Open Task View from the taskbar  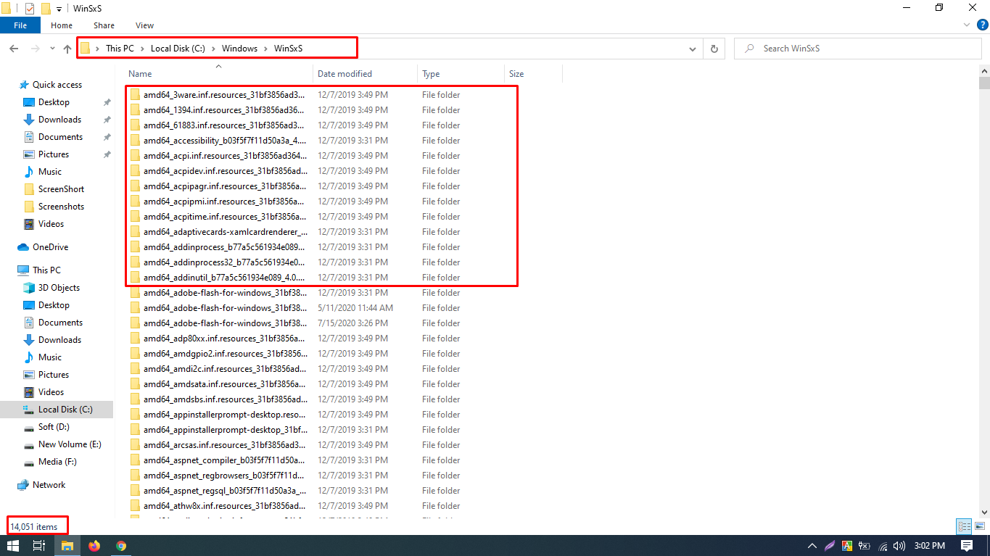pyautogui.click(x=39, y=546)
